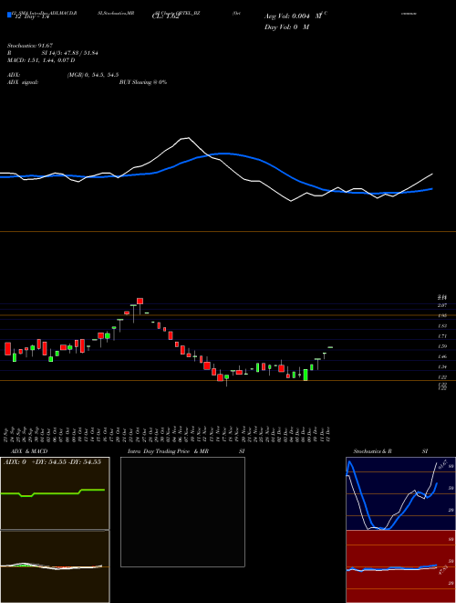Viewport: 456px width, 603px height.
Task: Click the blue SMA legend square
Action: coord(10,15)
